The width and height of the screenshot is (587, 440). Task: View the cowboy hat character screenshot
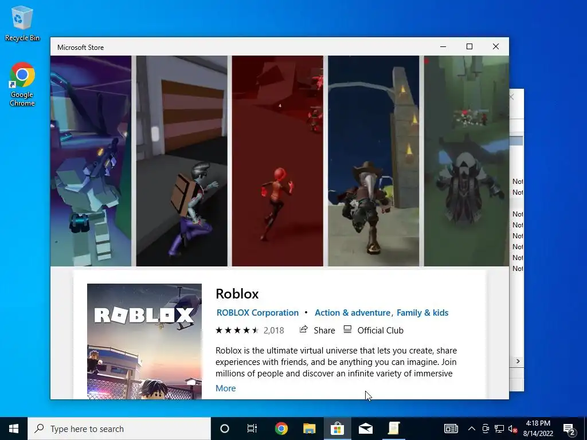click(374, 161)
